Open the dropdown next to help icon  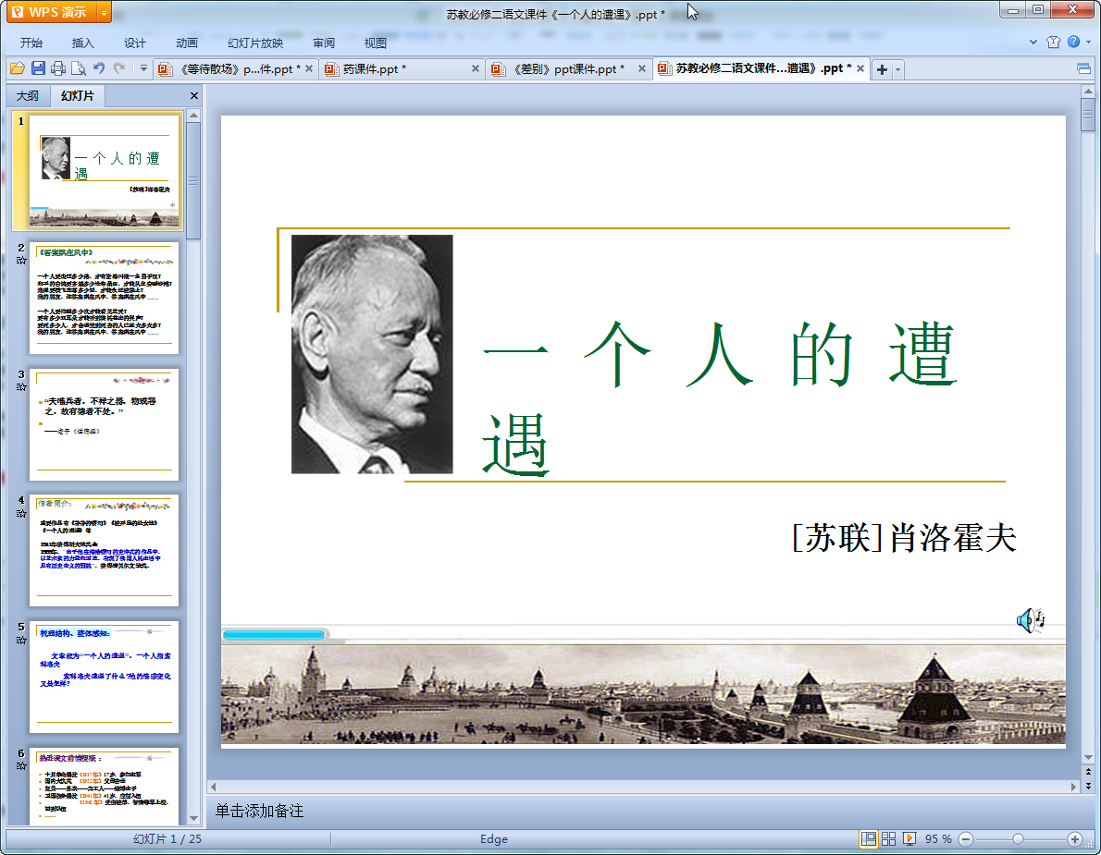coord(1088,43)
